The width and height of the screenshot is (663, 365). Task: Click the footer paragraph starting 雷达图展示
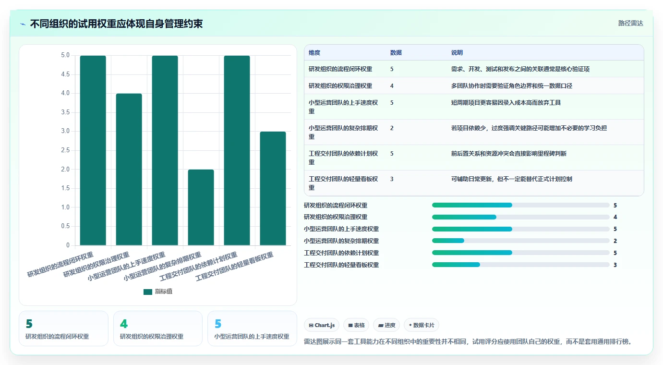[x=468, y=342]
